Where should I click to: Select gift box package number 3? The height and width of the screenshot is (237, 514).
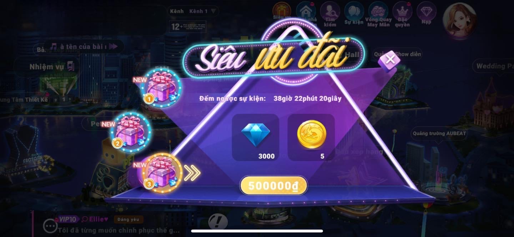[x=162, y=173]
